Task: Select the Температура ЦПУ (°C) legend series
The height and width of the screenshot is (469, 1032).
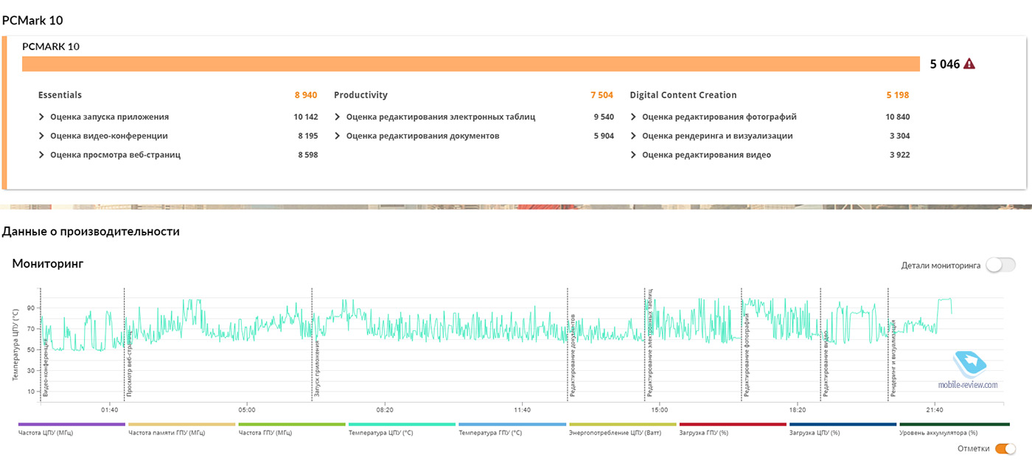Action: [x=402, y=428]
